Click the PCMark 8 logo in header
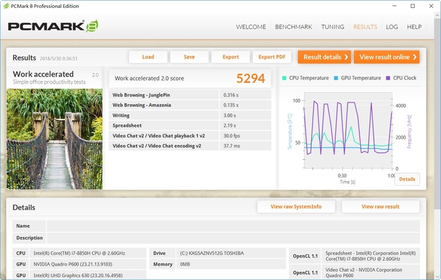 (53, 27)
